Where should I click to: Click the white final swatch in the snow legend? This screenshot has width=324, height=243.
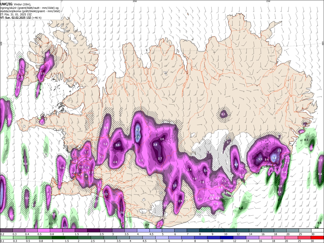(x=318, y=231)
